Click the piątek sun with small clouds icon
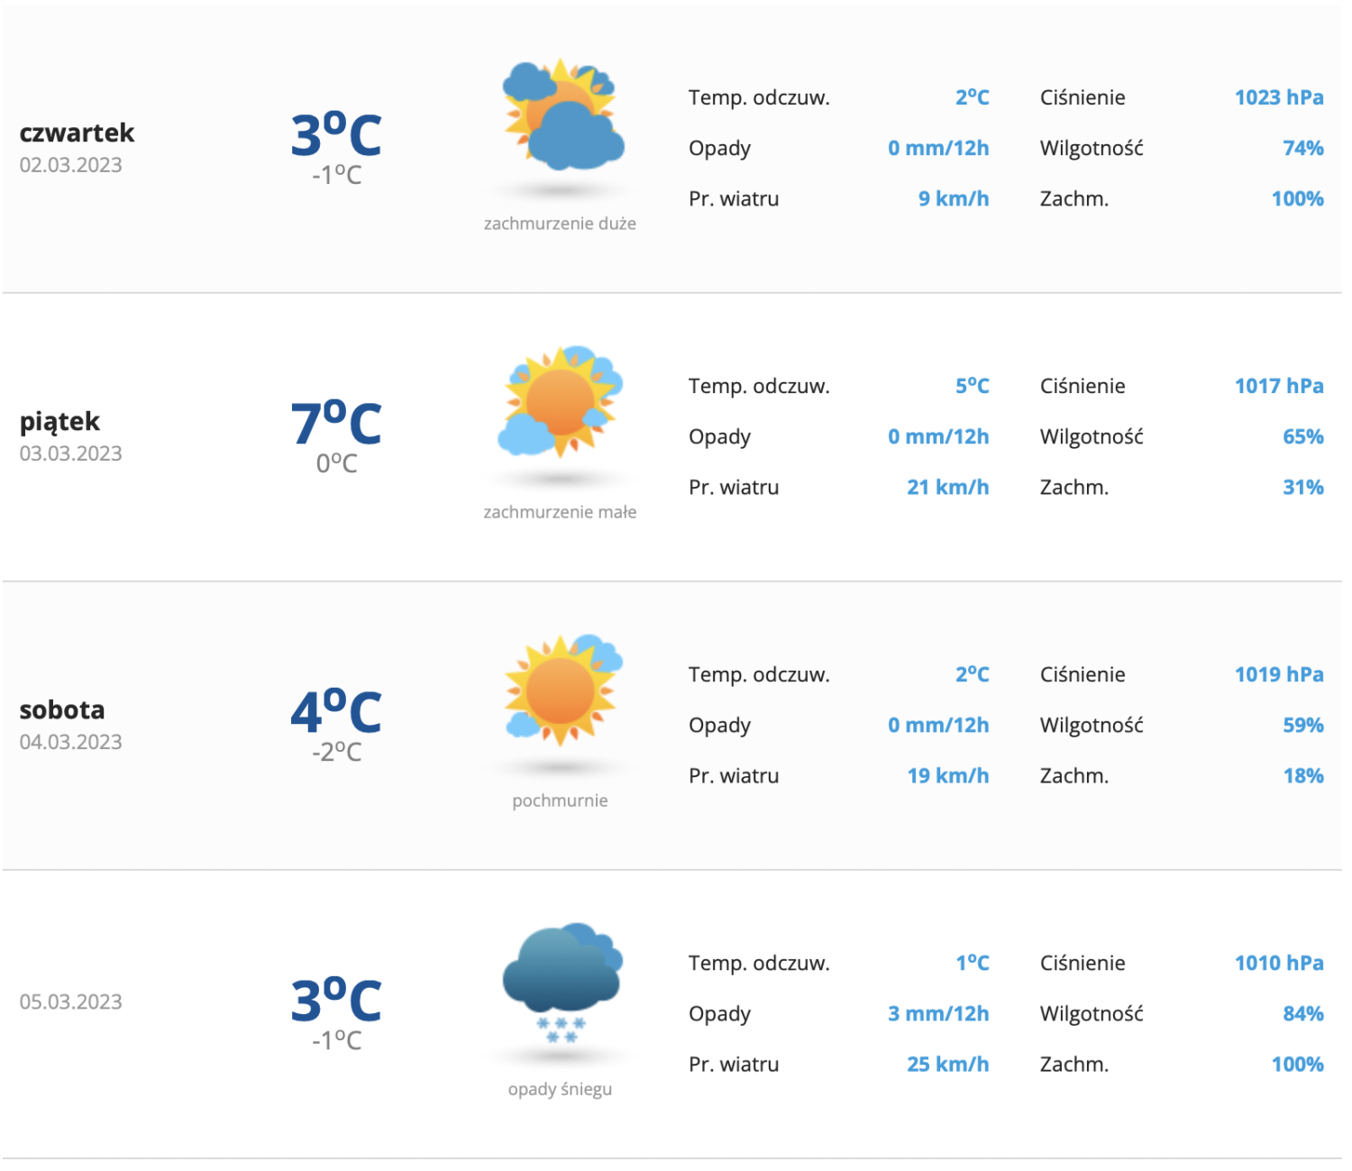Screen dimensions: 1352x1171 point(560,401)
